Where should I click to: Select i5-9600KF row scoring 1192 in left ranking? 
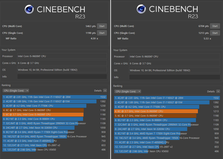[55, 110]
